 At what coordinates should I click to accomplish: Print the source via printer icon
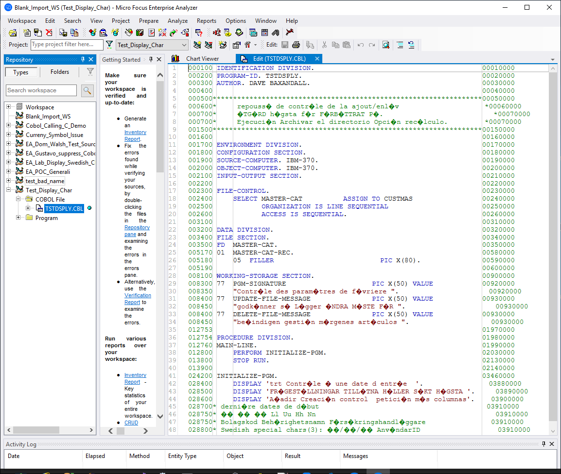(x=296, y=45)
